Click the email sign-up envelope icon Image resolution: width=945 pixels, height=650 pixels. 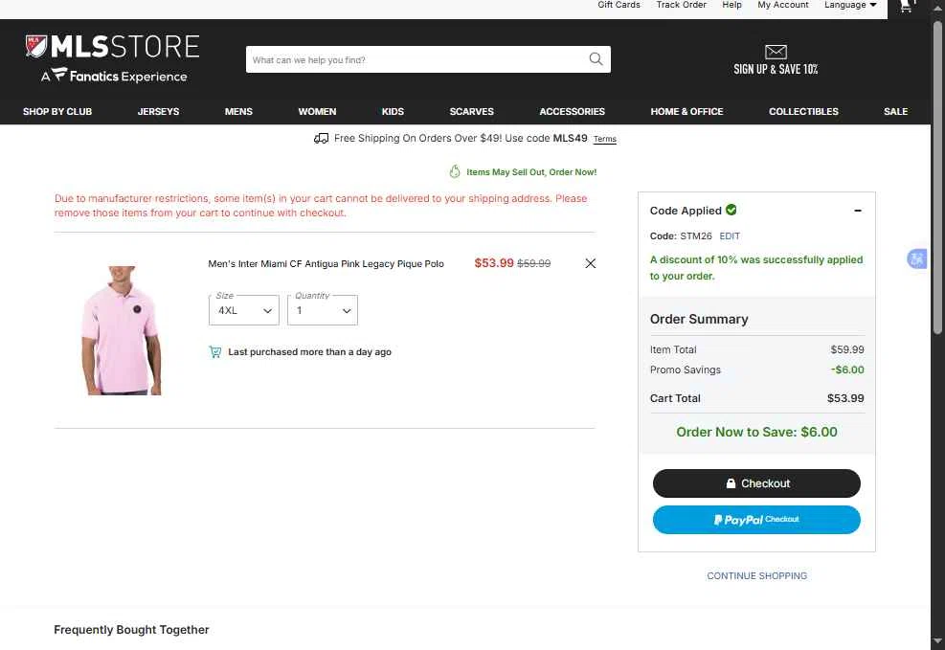click(x=776, y=52)
